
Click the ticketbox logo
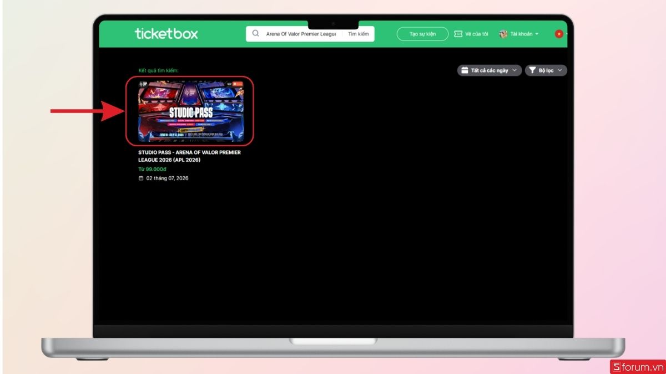(166, 34)
